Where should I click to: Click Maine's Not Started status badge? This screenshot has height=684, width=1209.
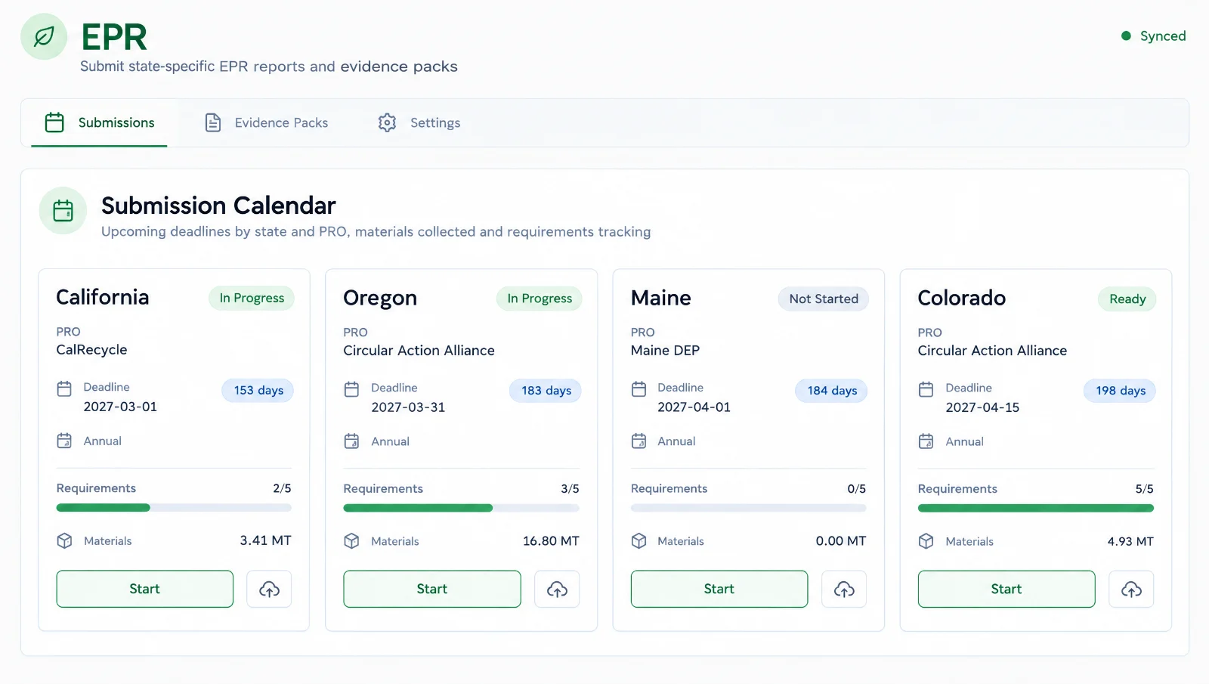point(824,299)
